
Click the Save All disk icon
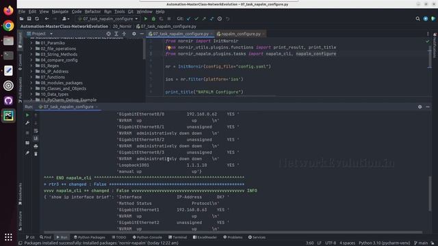(29, 18)
